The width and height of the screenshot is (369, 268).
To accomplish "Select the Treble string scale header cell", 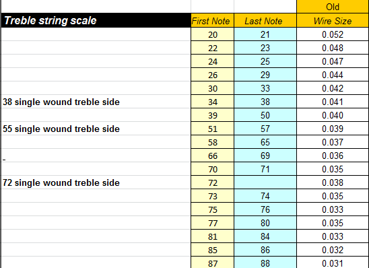I will point(96,20).
